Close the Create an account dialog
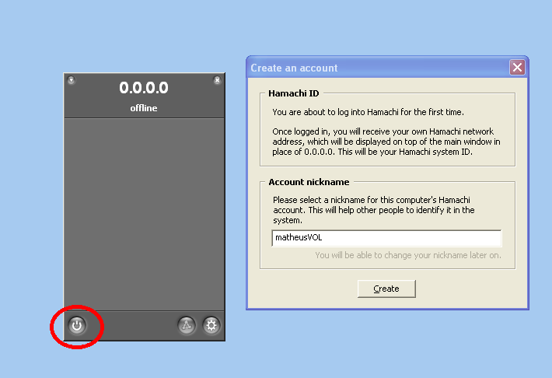This screenshot has width=552, height=378. point(517,68)
